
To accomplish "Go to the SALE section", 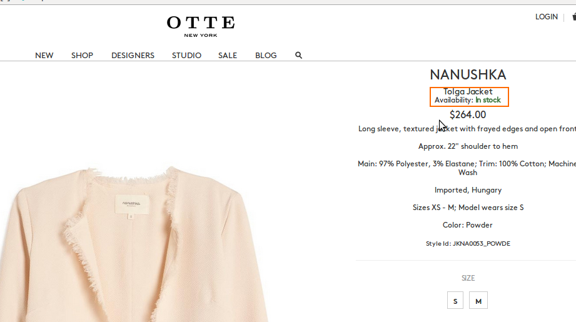I will click(x=228, y=55).
